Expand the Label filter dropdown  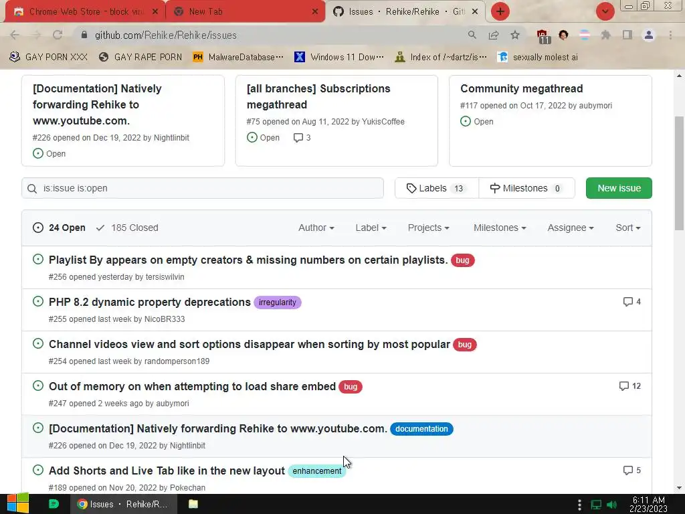(371, 228)
